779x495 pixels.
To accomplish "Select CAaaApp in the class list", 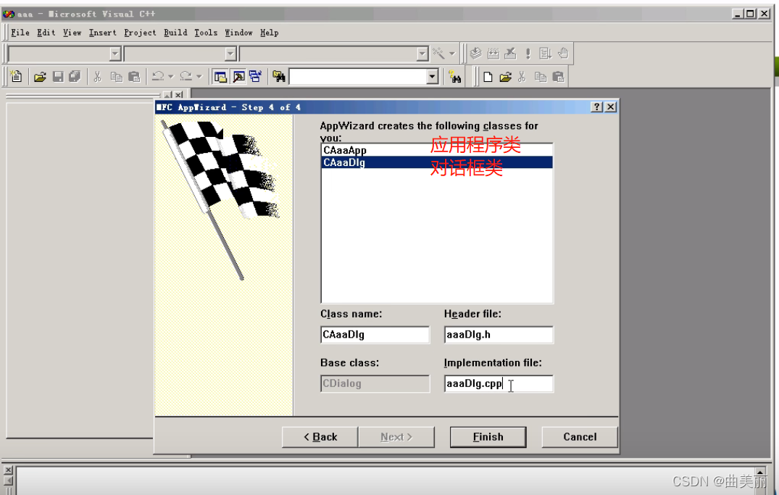I will (437, 150).
